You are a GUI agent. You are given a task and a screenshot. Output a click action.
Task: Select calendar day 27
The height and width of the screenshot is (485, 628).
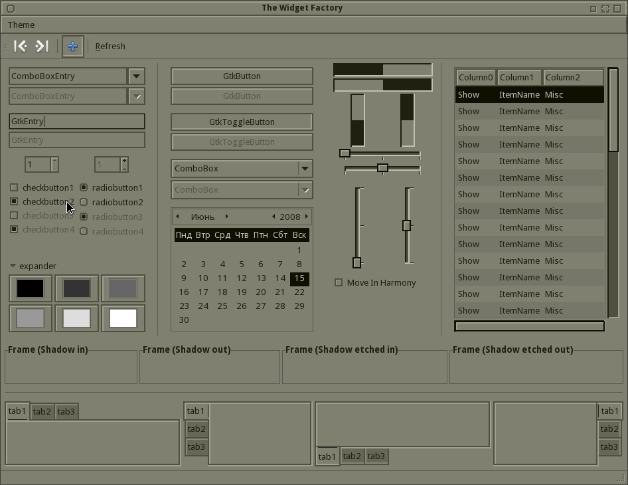[x=261, y=306]
